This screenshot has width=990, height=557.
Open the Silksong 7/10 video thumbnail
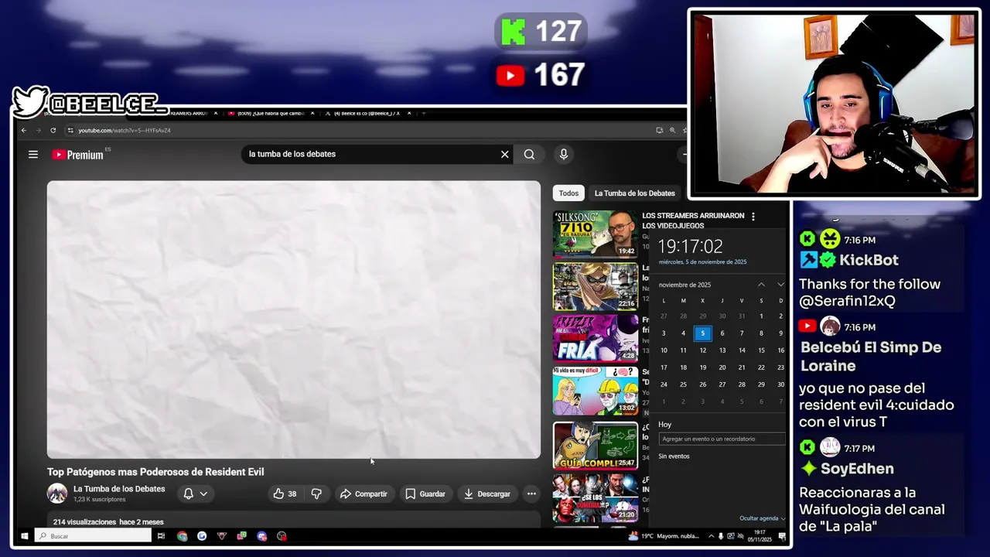pyautogui.click(x=596, y=234)
